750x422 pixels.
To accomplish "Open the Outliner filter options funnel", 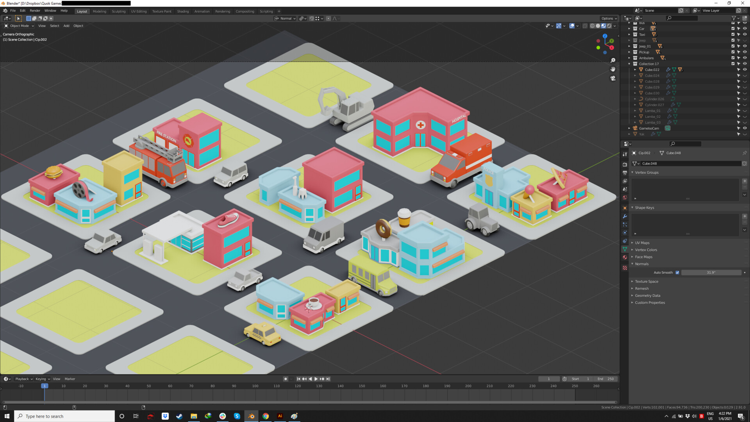I will click(x=734, y=18).
